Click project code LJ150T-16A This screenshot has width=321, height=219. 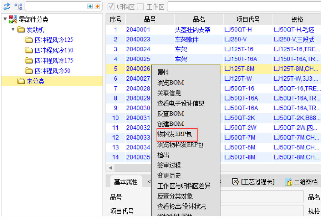point(240,59)
